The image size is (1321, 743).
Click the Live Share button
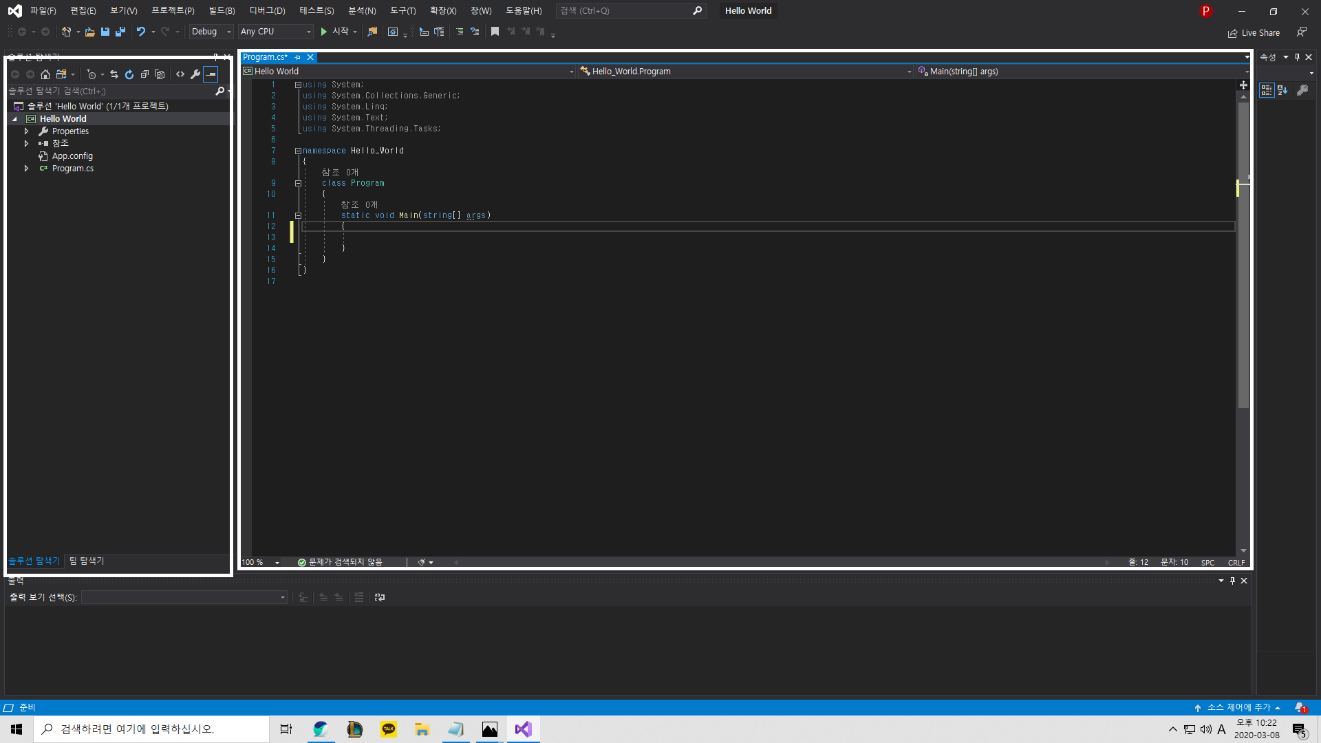coord(1254,32)
